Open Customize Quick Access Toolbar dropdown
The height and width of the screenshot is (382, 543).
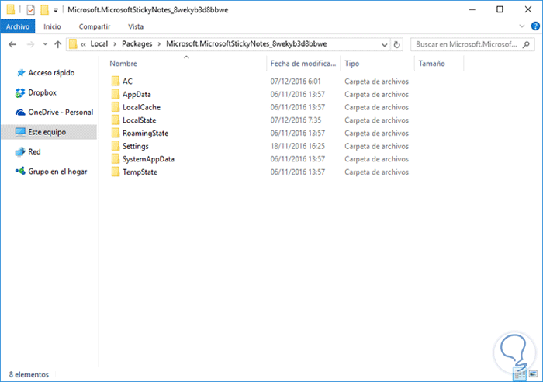point(56,10)
